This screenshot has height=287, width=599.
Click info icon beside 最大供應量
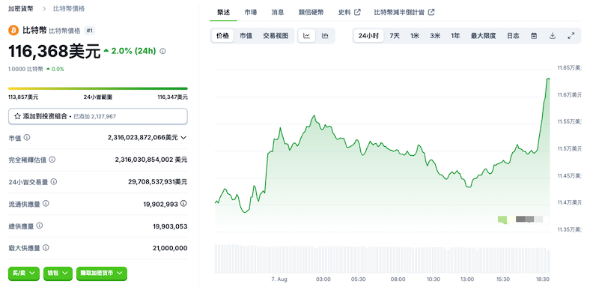point(46,247)
